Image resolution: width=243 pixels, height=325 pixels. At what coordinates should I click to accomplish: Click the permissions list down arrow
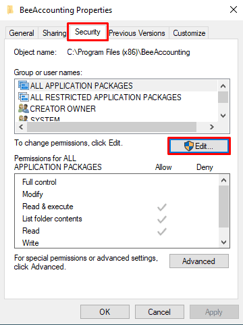[x=223, y=242]
